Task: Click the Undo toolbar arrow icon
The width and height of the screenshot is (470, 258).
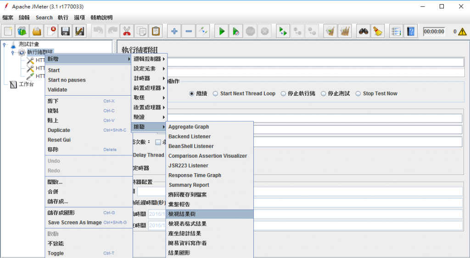Action: click(98, 31)
